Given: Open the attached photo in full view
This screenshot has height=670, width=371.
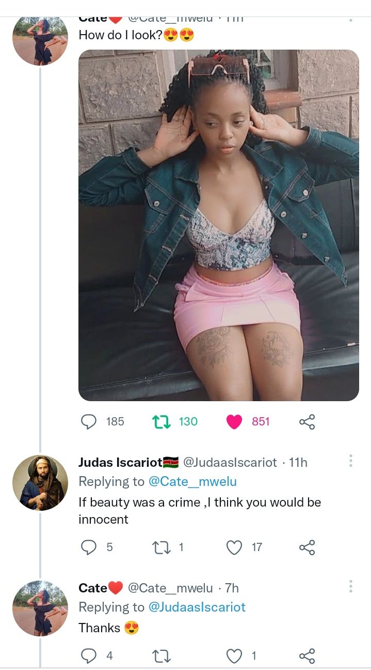Looking at the screenshot, I should click(x=218, y=225).
